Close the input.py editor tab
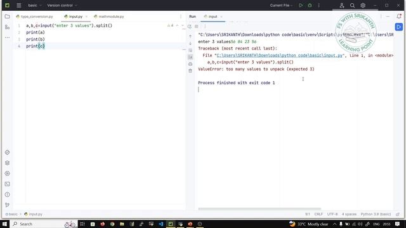The width and height of the screenshot is (406, 228). (x=86, y=16)
